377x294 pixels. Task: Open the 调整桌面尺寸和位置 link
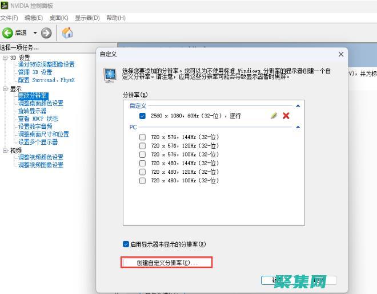tap(43, 134)
